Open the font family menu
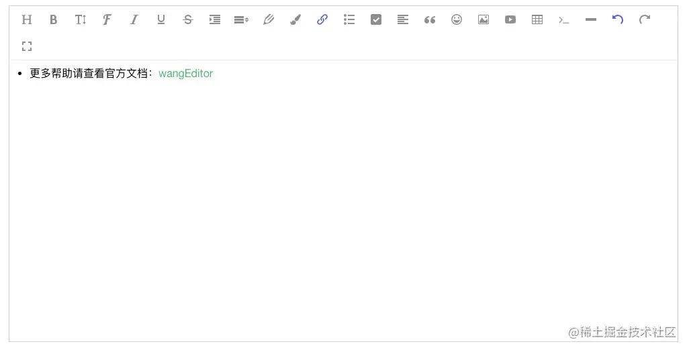The image size is (687, 350). point(107,19)
